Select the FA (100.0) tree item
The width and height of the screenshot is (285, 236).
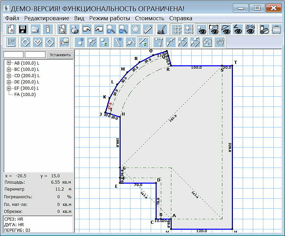click(x=25, y=95)
